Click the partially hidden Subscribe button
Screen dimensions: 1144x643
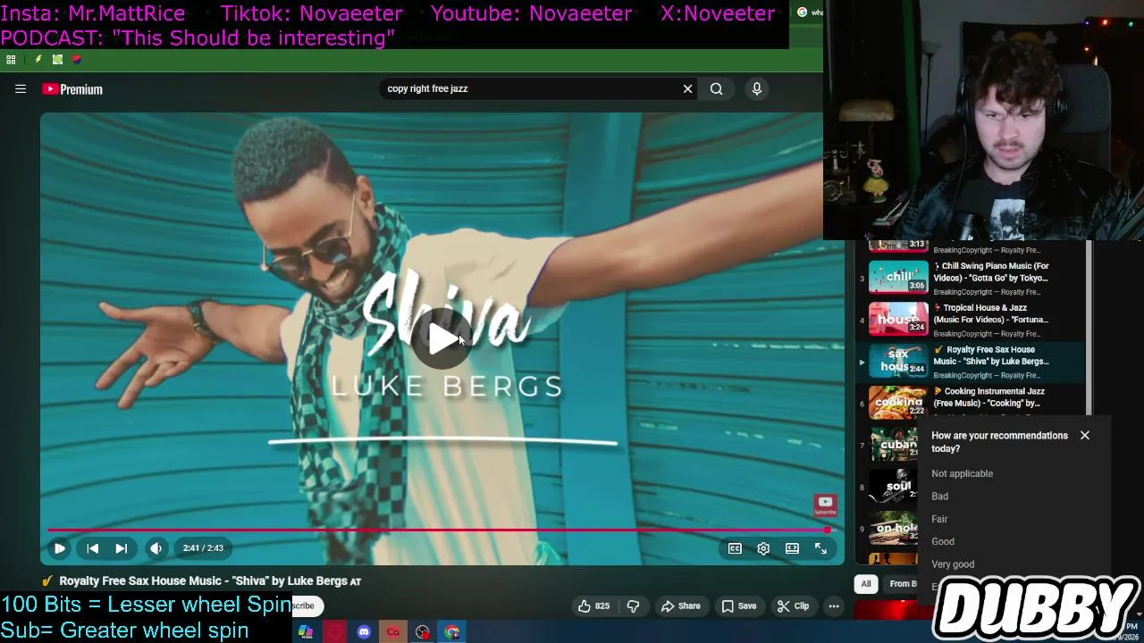306,605
